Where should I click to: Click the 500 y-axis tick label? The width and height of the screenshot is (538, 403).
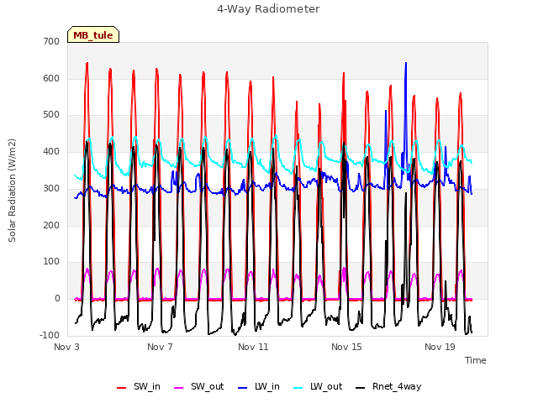tap(51, 115)
